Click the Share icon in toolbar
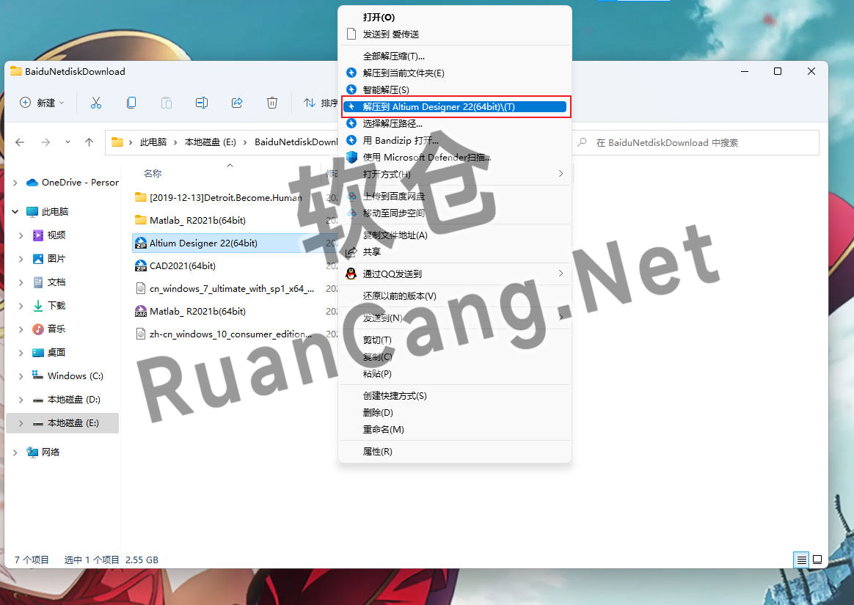The image size is (854, 605). pos(237,103)
